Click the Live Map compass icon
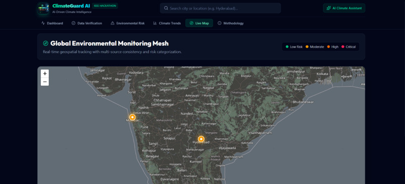This screenshot has height=184, width=405. [191, 23]
